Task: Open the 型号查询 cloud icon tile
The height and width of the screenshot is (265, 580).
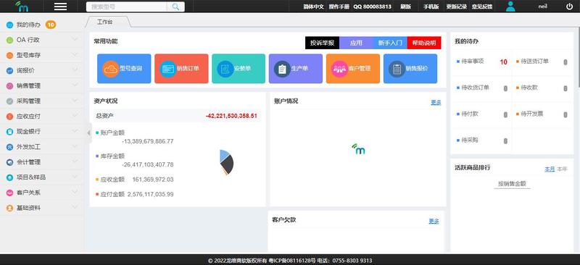Action: [x=111, y=69]
